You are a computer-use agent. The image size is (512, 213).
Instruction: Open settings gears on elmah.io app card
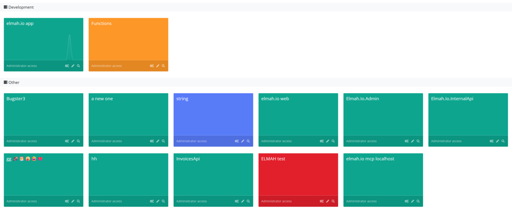point(67,66)
